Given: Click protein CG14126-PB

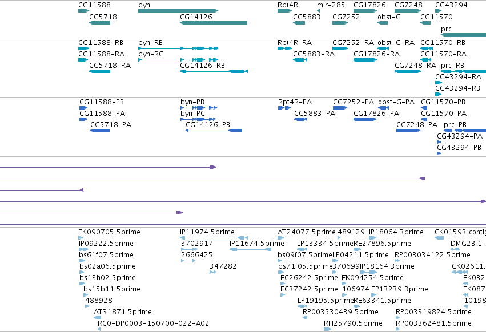Looking at the screenshot, I should [208, 125].
